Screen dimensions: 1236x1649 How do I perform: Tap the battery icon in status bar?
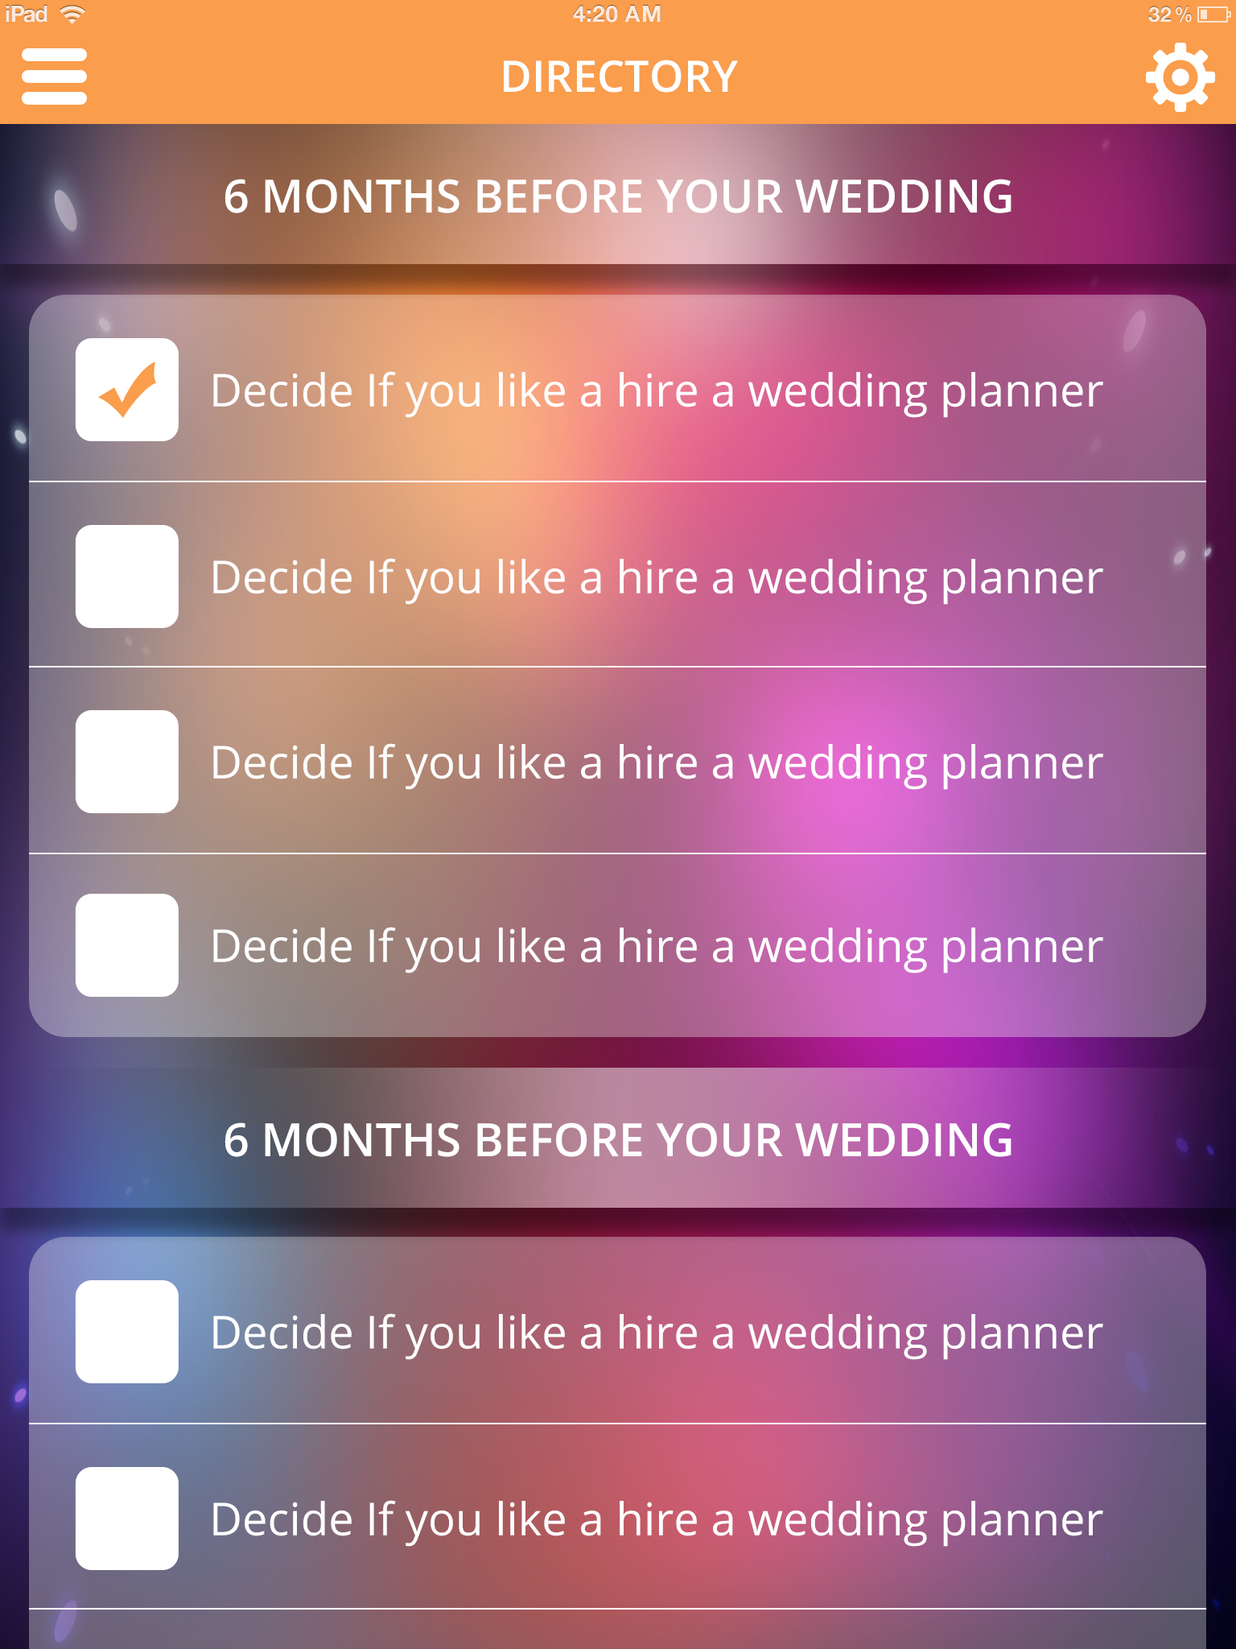click(x=1213, y=14)
